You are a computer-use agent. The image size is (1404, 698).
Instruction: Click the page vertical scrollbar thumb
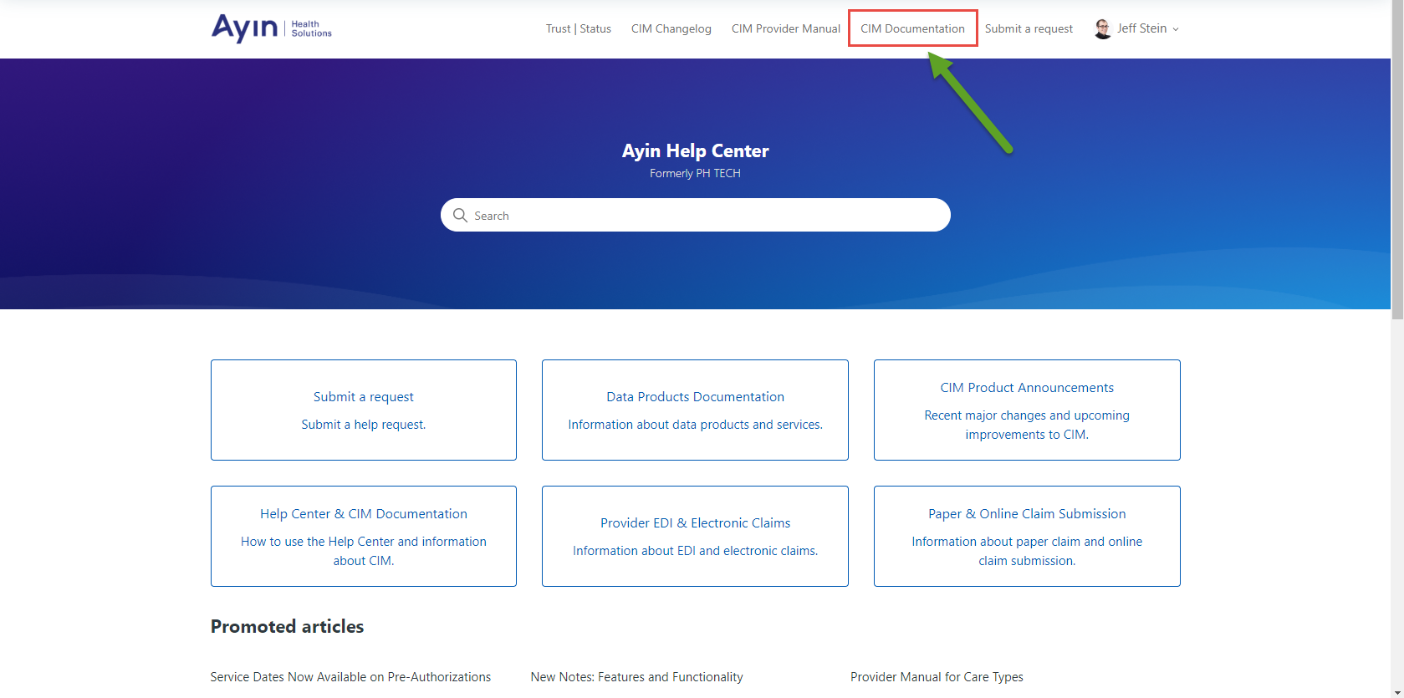click(1396, 167)
